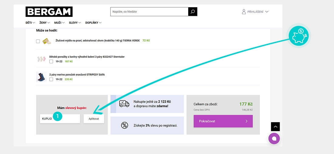
Task: Click the children's socks thumbnail
Action: coord(41,59)
